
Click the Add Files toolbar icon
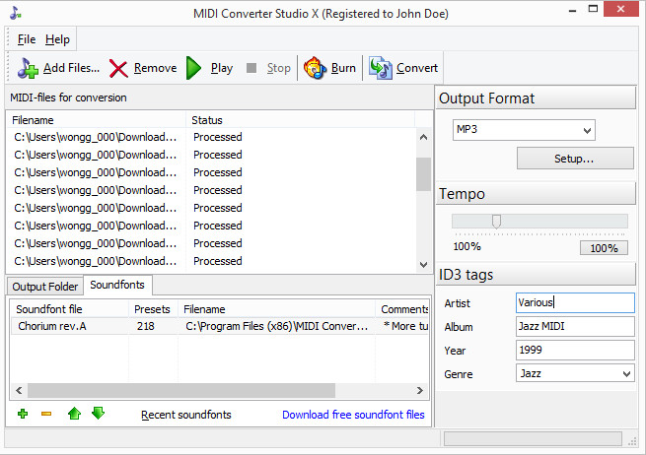(28, 68)
